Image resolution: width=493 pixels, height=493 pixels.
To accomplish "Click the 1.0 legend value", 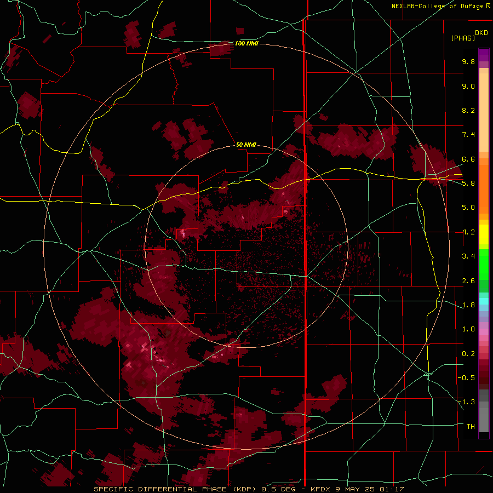I will 468,329.
